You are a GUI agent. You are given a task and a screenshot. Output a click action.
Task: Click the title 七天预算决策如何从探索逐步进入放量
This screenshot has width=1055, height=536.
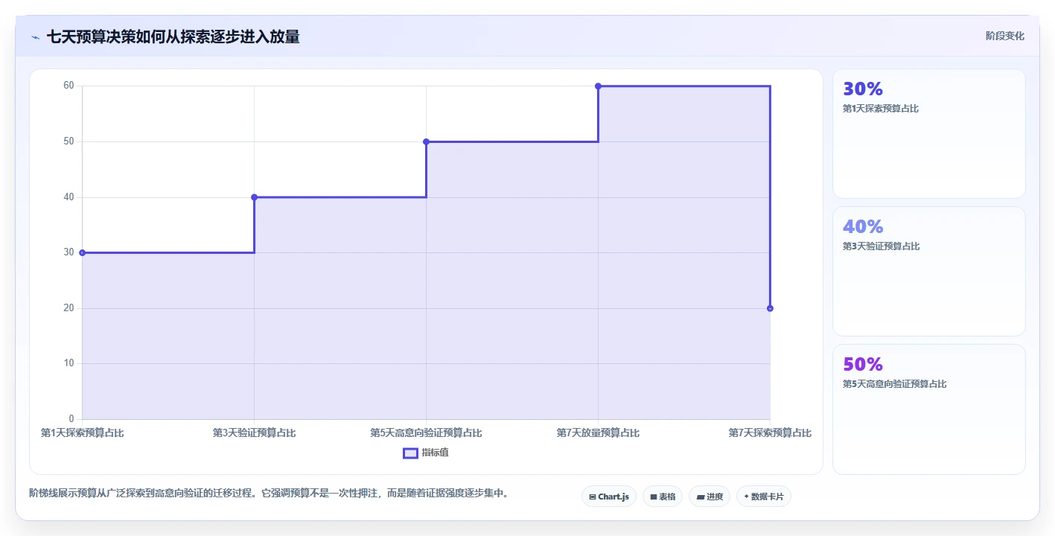click(173, 36)
